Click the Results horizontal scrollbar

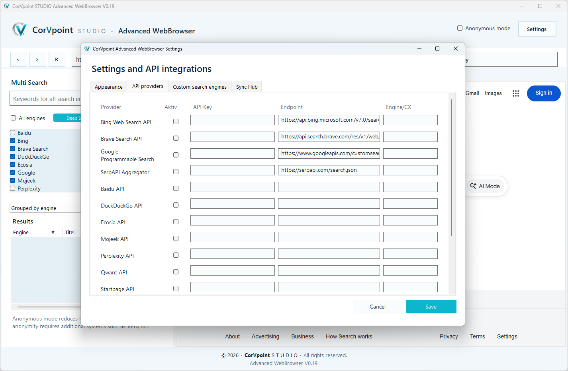[49, 307]
